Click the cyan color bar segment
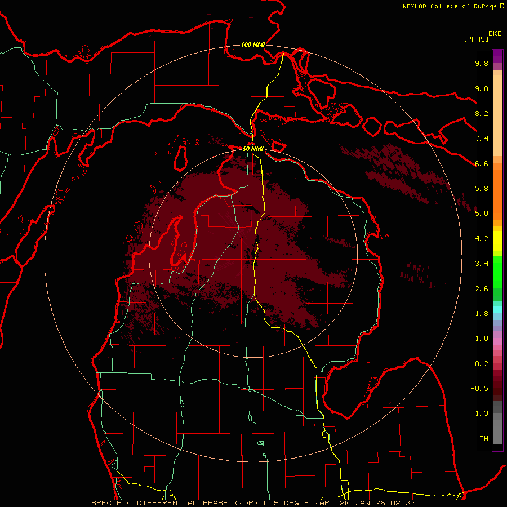This screenshot has height=507, width=507. 497,310
